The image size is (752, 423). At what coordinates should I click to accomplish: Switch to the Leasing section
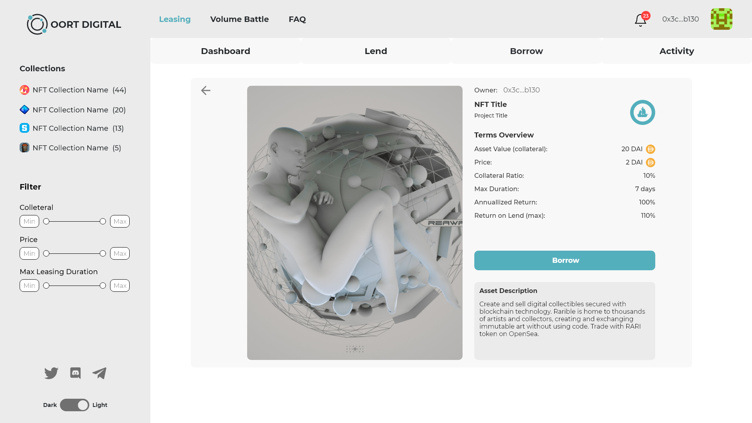(175, 19)
